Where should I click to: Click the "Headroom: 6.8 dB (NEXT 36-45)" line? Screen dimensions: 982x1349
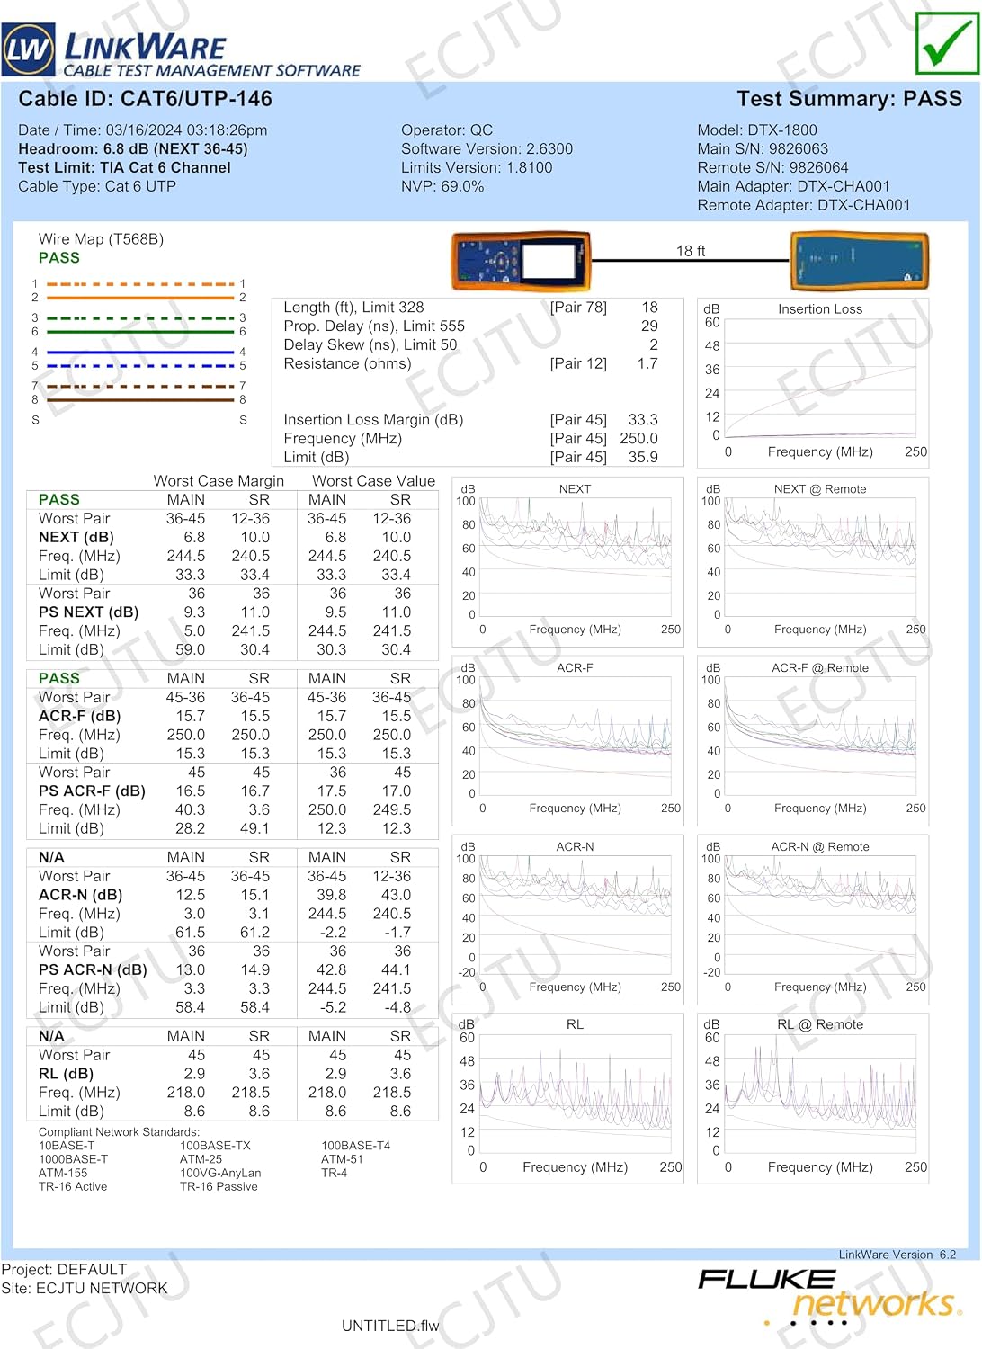pos(132,149)
